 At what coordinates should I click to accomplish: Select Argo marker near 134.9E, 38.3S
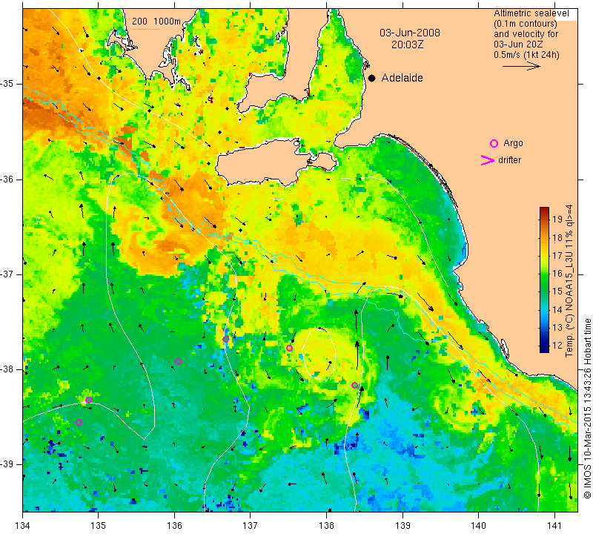click(x=88, y=400)
